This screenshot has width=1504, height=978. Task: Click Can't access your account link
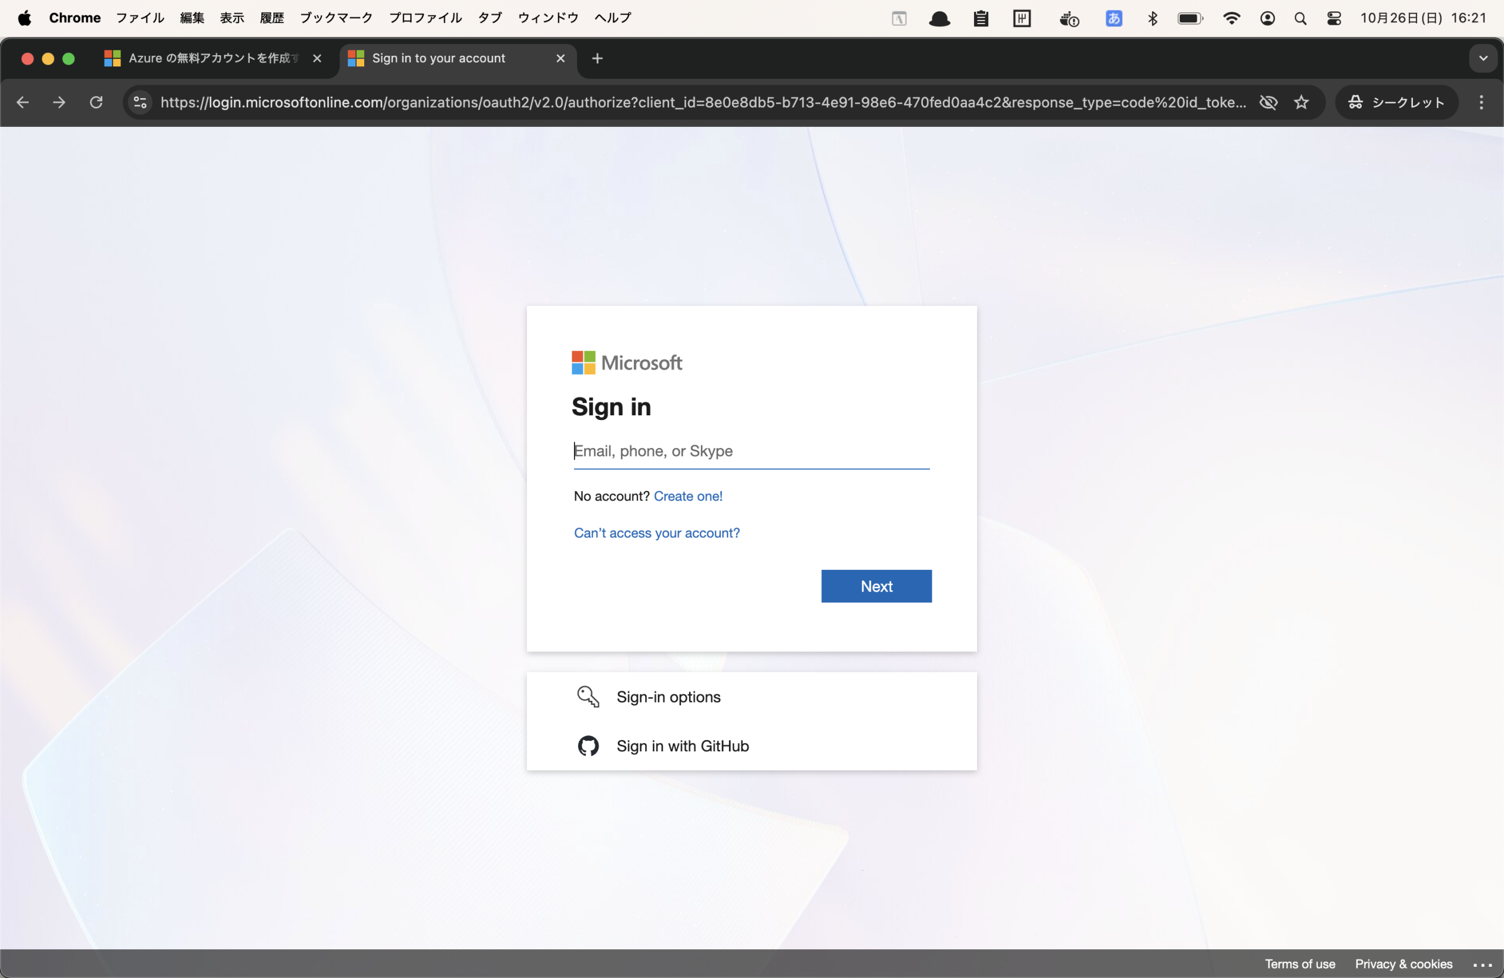[657, 533]
